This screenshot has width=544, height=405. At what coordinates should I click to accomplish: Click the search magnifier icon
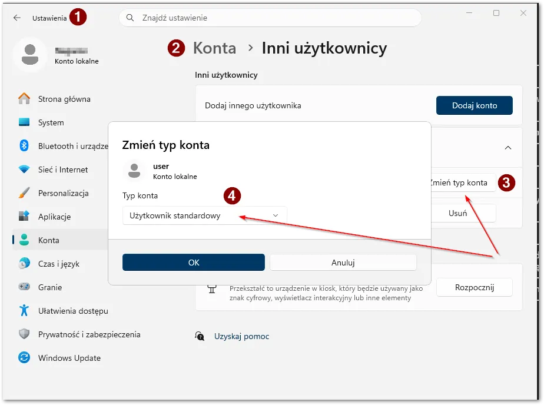[130, 18]
